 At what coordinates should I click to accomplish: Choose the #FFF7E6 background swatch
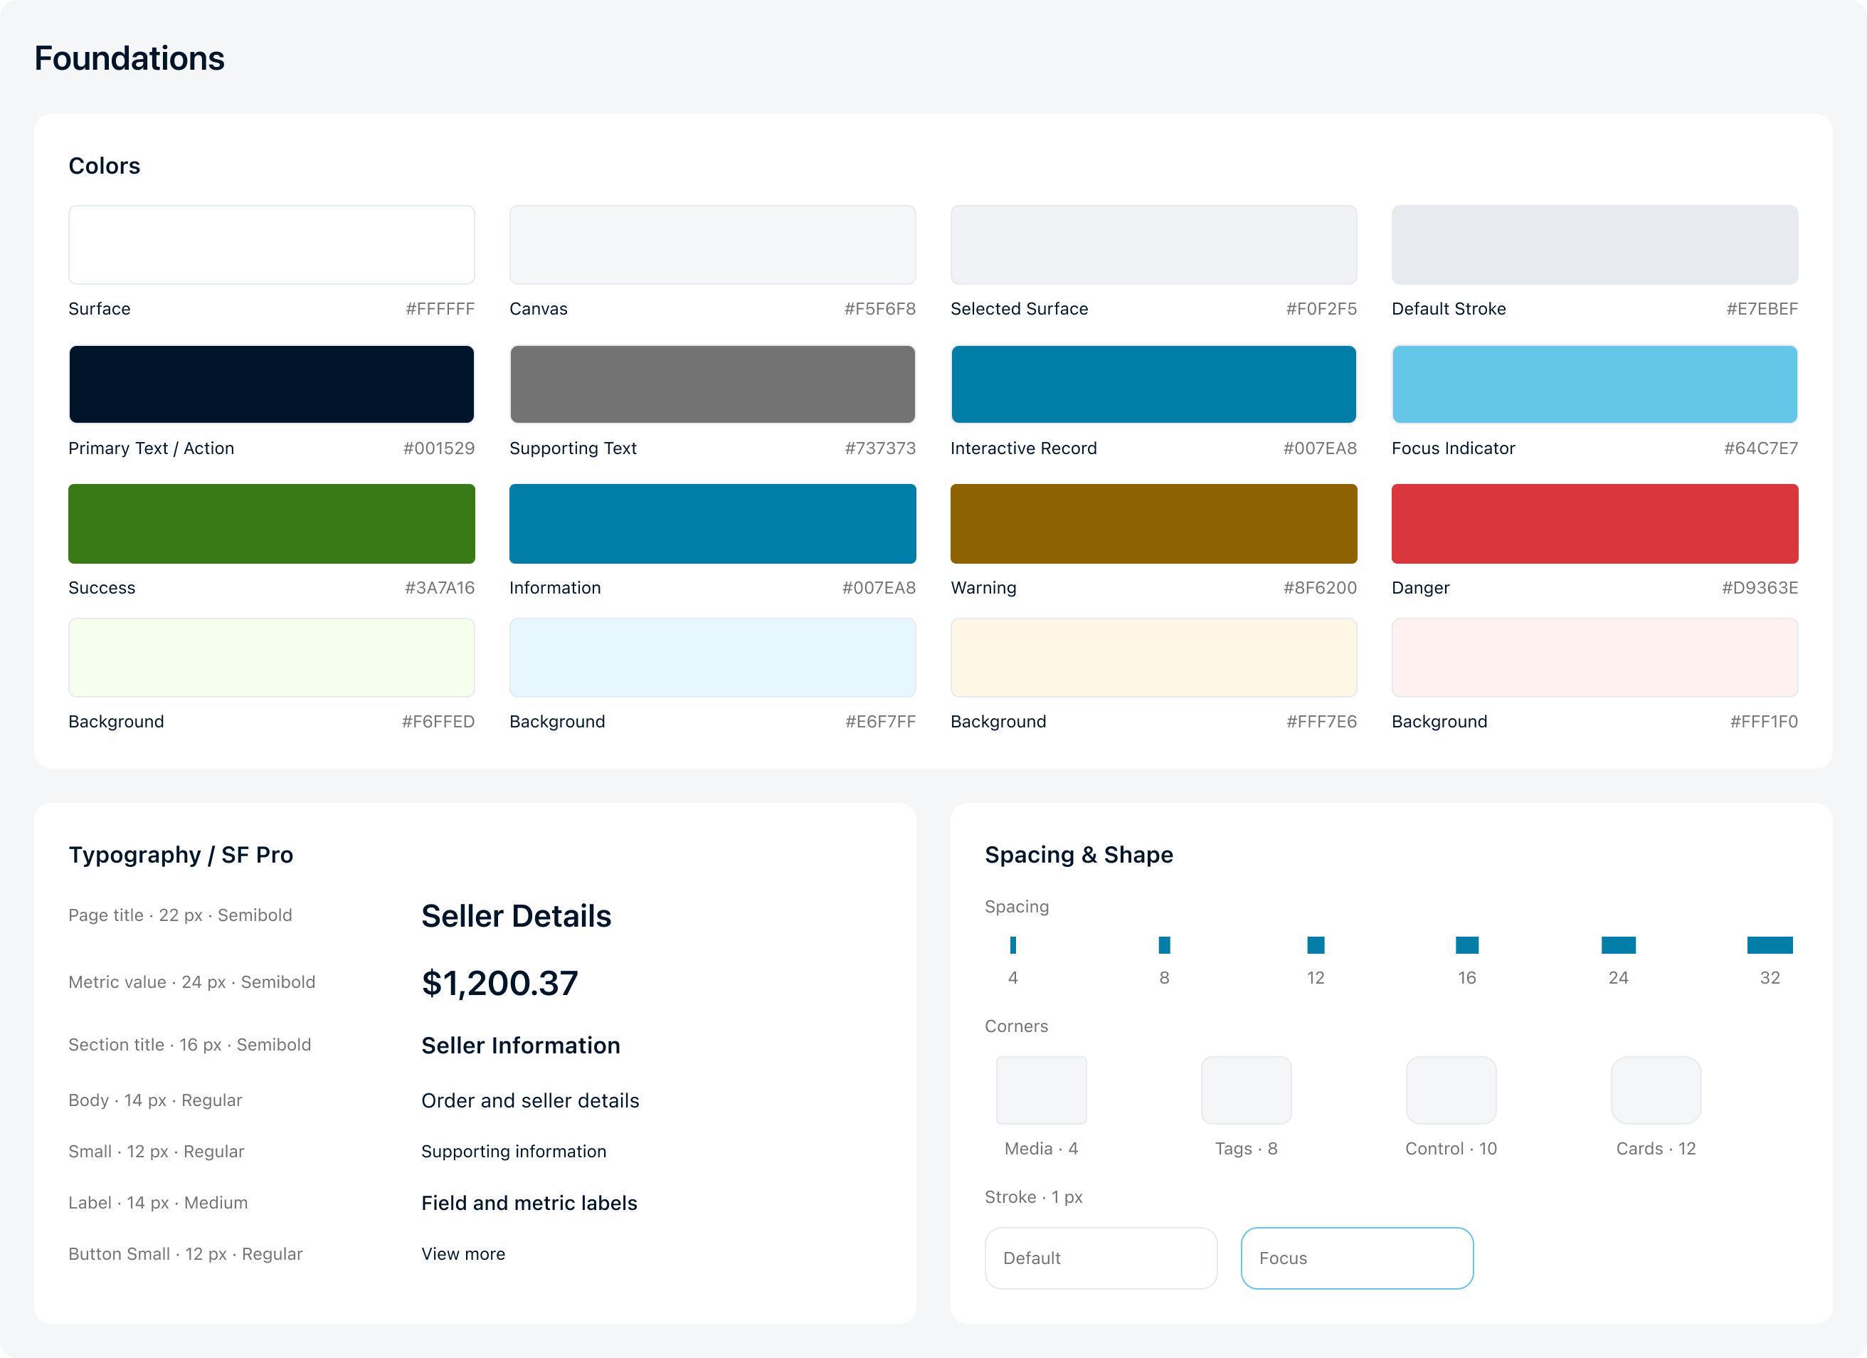tap(1154, 657)
